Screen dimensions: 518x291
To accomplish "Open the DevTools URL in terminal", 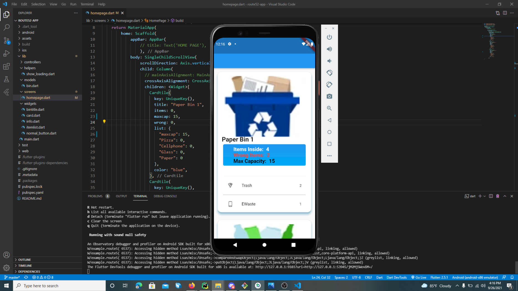I will coord(314,267).
